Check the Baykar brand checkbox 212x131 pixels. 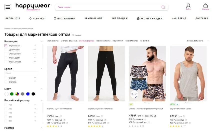[x=6, y=78]
